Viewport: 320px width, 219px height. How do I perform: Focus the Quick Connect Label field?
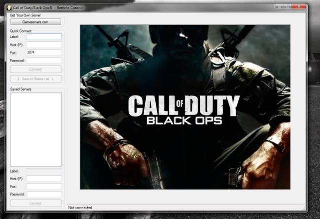click(44, 37)
